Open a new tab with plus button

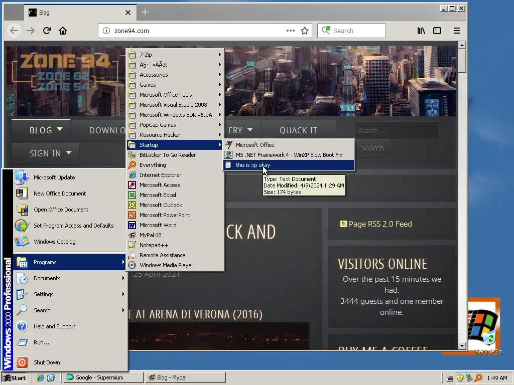coord(145,13)
